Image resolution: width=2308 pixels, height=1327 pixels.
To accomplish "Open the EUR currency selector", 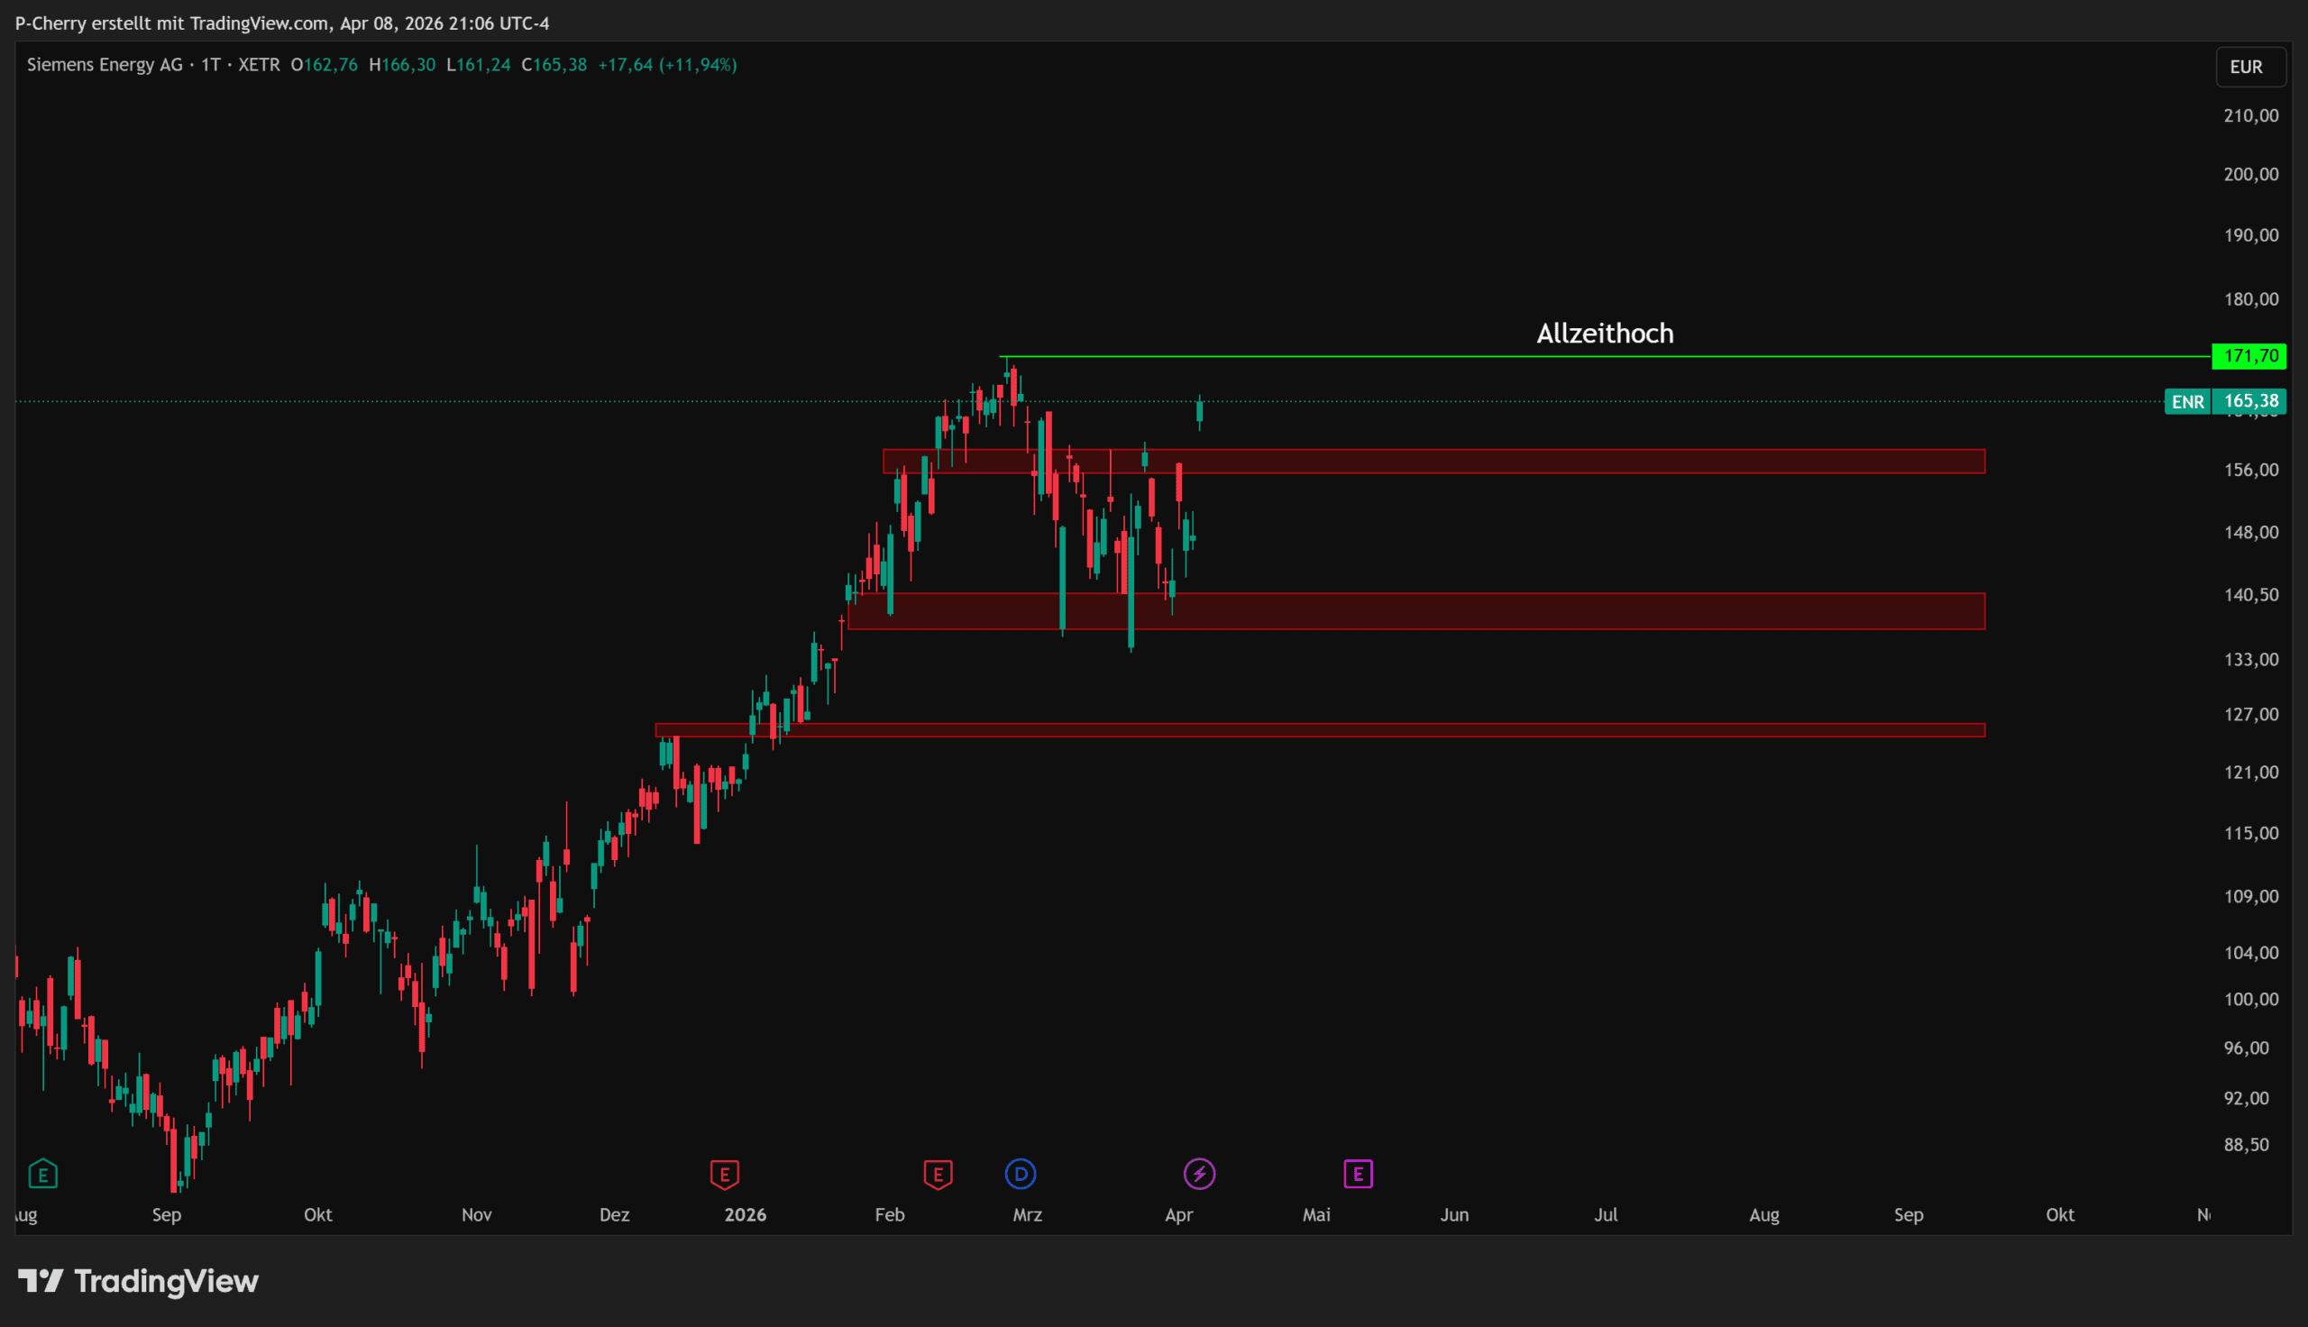I will pyautogui.click(x=2248, y=68).
